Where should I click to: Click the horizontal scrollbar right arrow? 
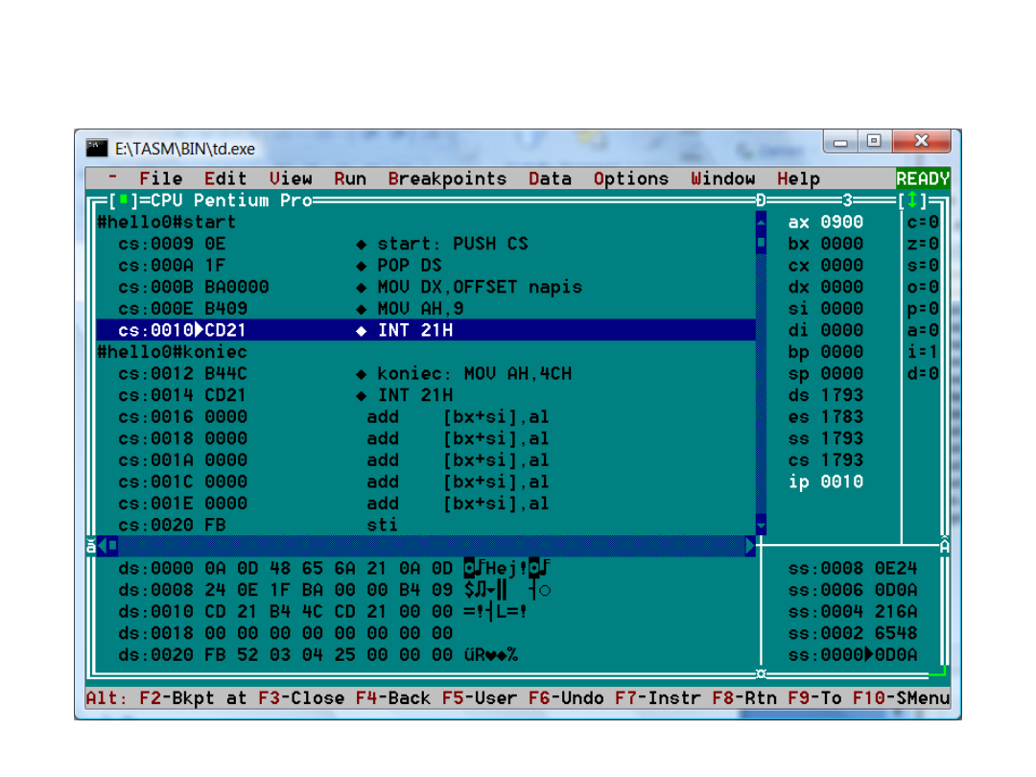pyautogui.click(x=750, y=546)
